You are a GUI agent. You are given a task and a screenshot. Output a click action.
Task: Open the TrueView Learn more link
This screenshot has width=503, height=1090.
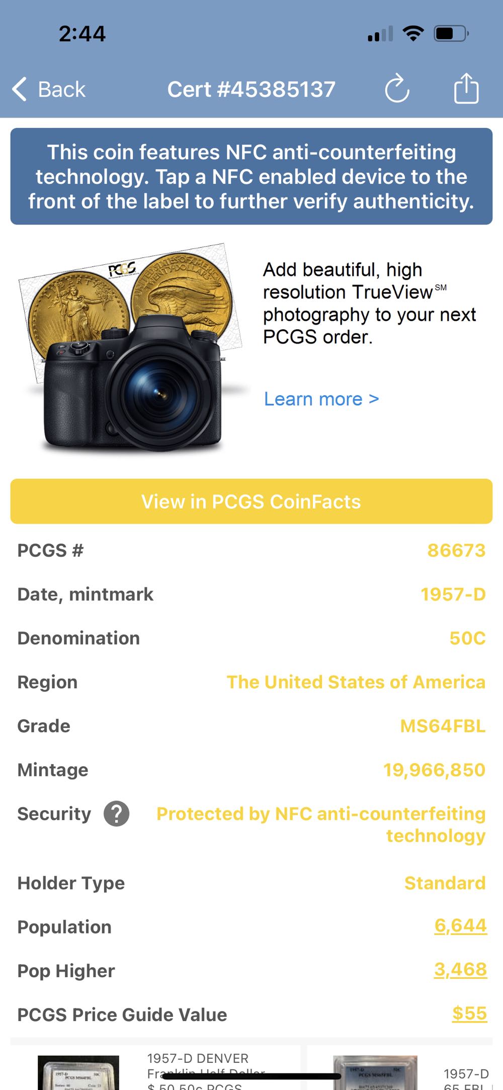click(321, 399)
